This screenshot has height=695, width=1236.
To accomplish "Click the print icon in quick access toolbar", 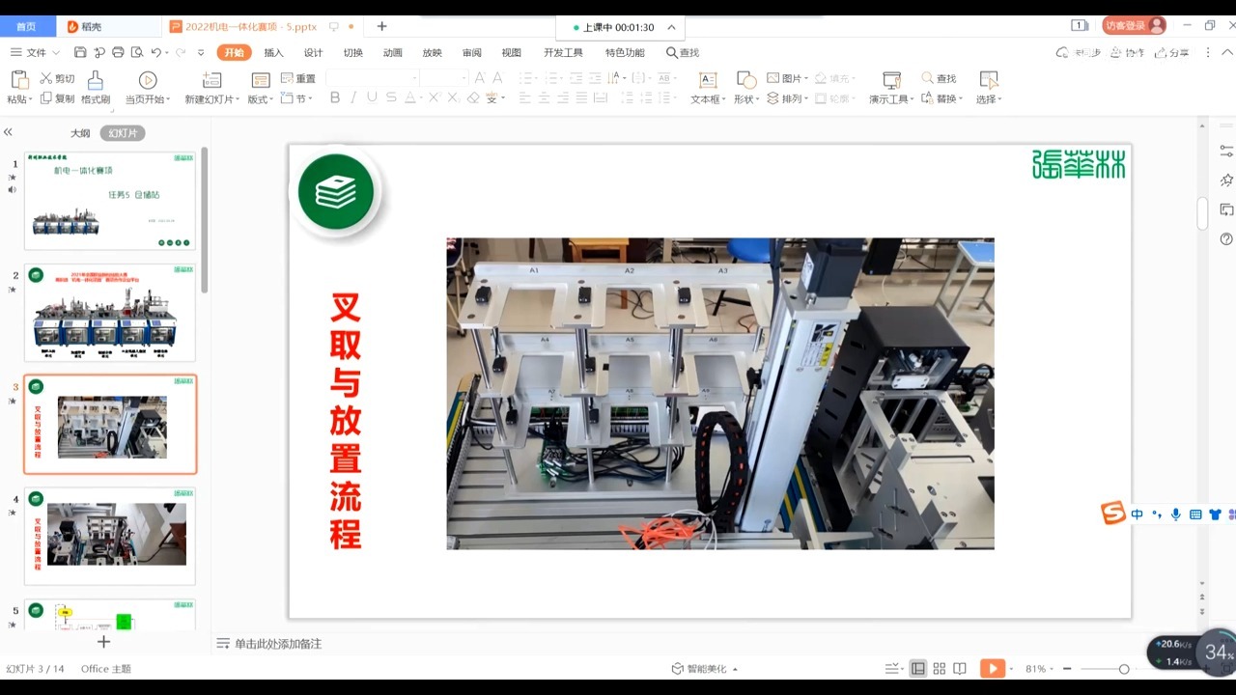I will pos(118,52).
